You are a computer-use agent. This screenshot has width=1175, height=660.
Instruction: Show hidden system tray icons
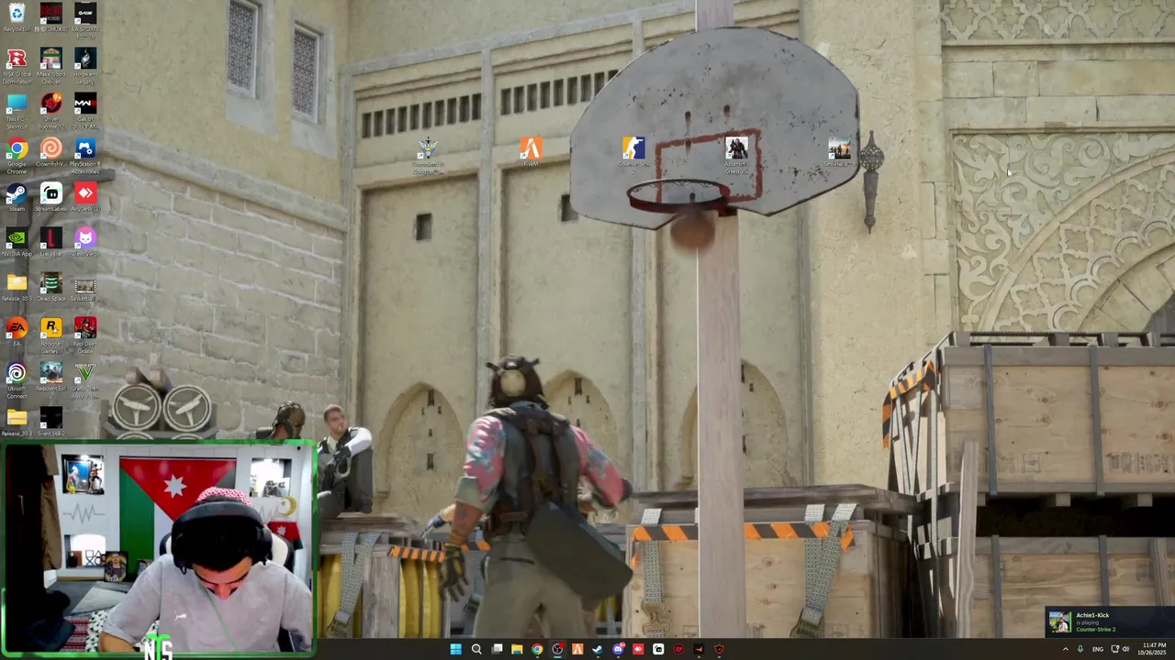click(1066, 649)
